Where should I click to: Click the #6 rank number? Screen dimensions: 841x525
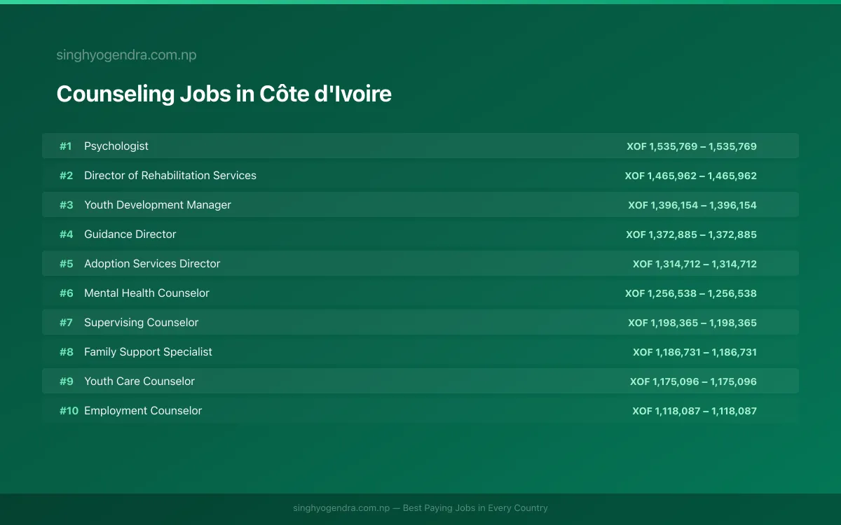pos(66,293)
